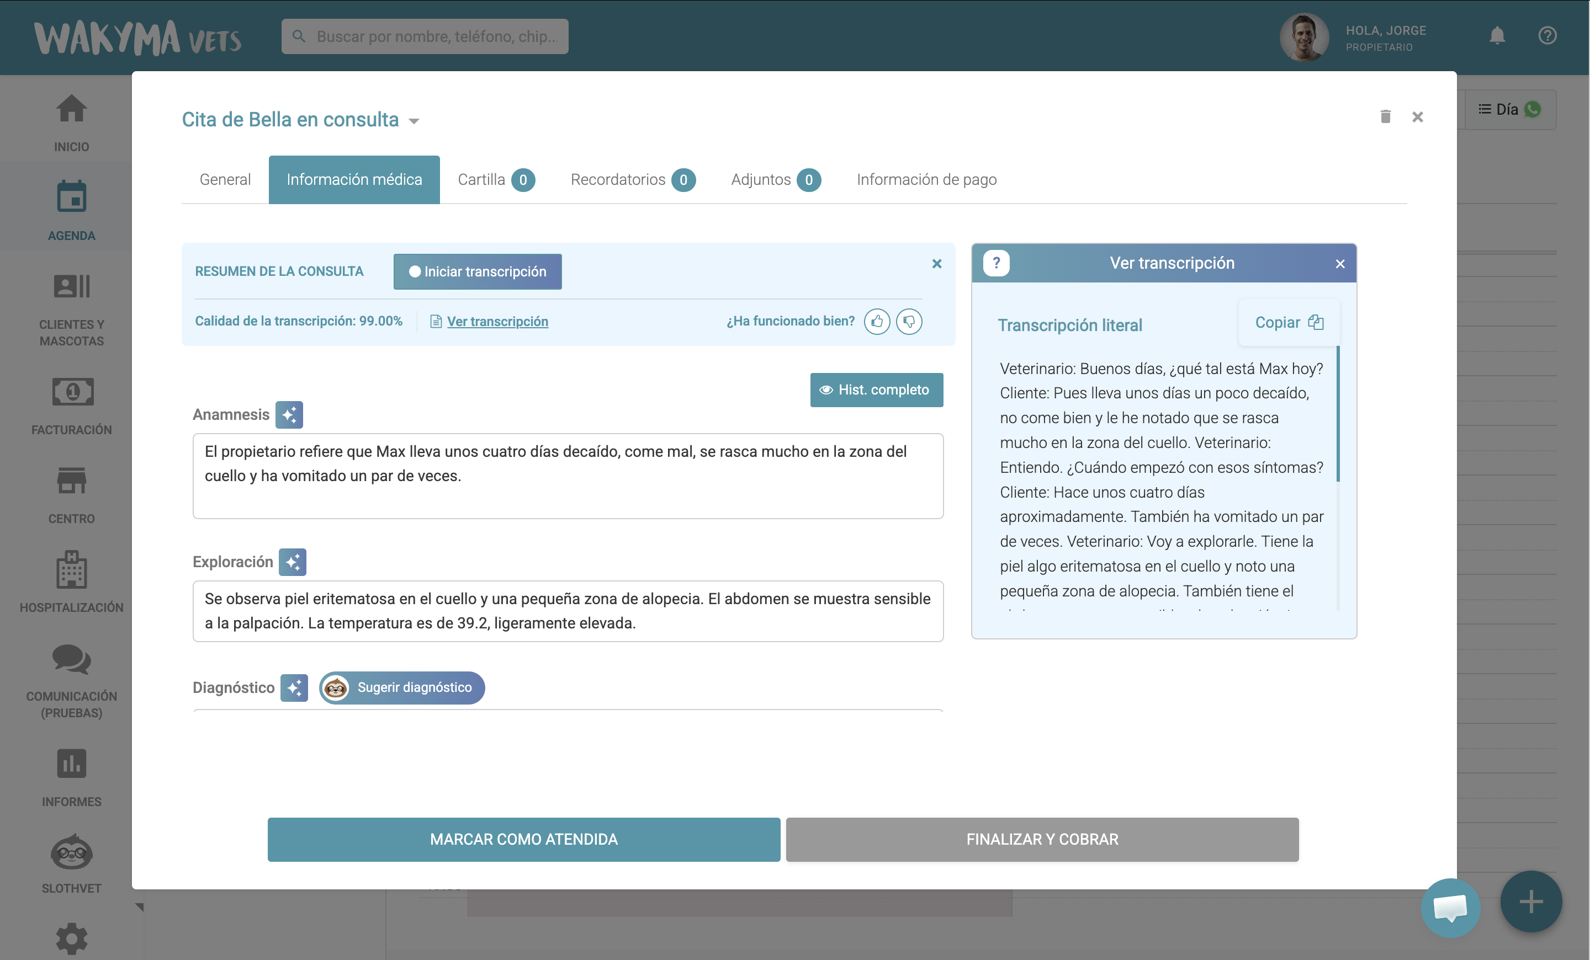Switch to Información de pago tab
1590x960 pixels.
pos(926,179)
